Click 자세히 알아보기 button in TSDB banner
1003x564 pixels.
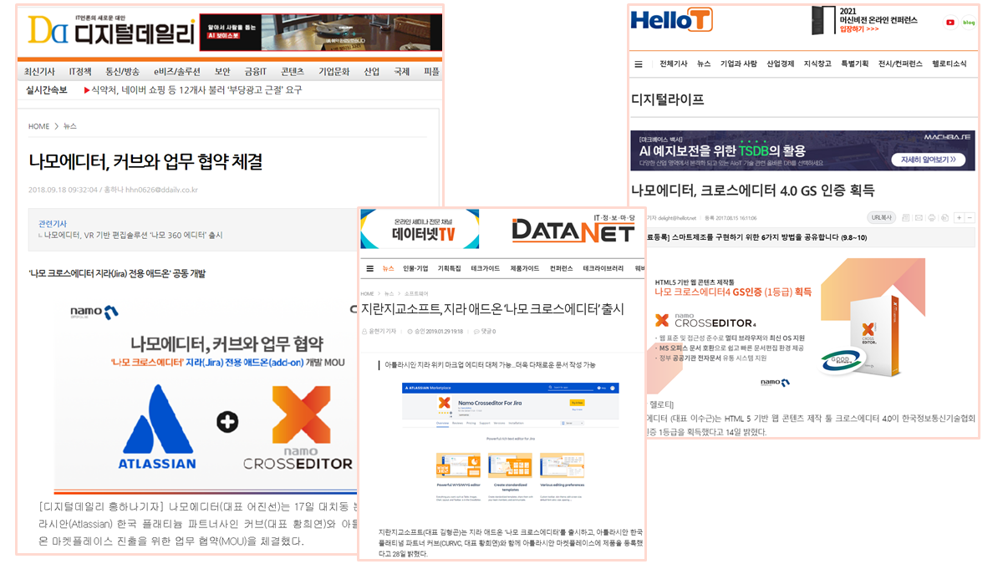[927, 160]
